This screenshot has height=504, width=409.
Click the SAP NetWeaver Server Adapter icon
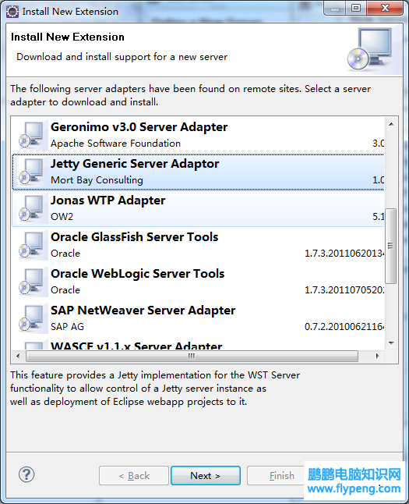coord(31,318)
